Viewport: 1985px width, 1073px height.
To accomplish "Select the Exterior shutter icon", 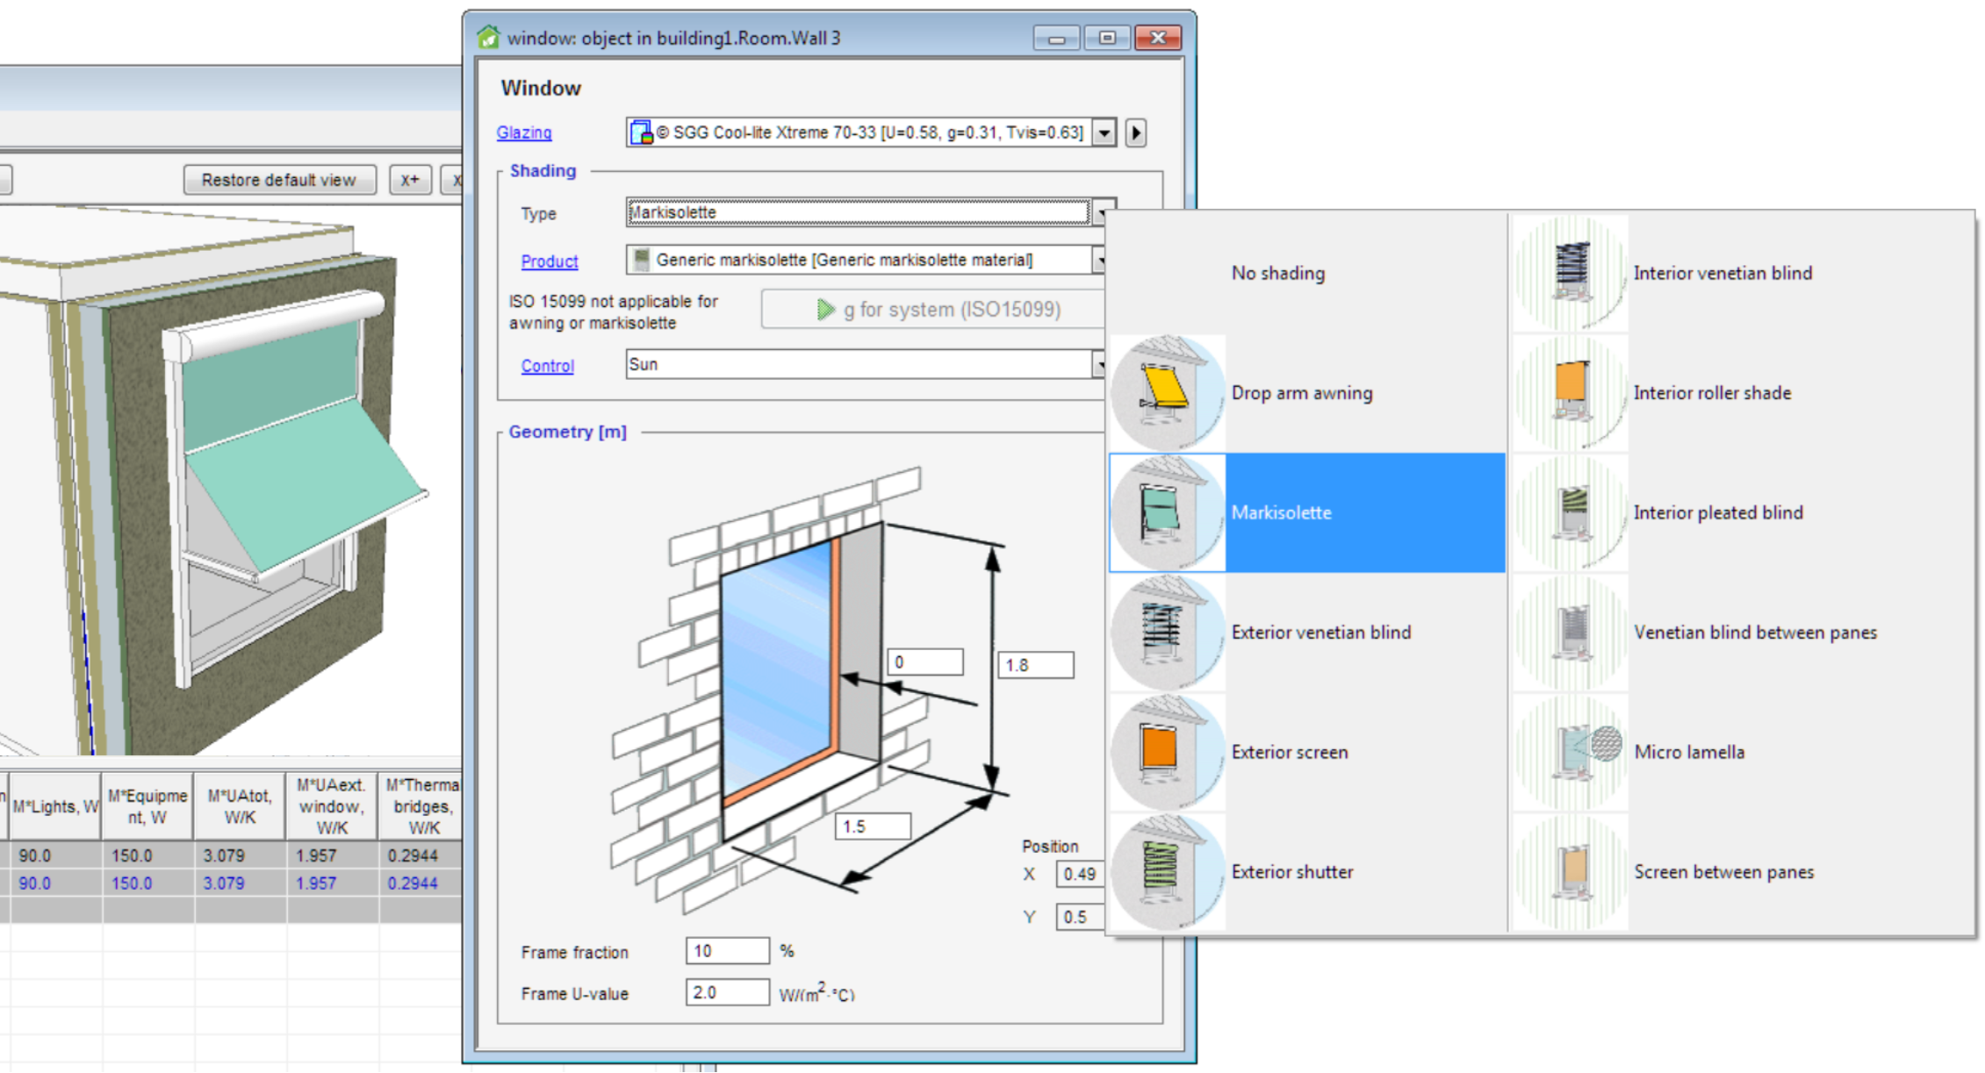I will coord(1167,871).
